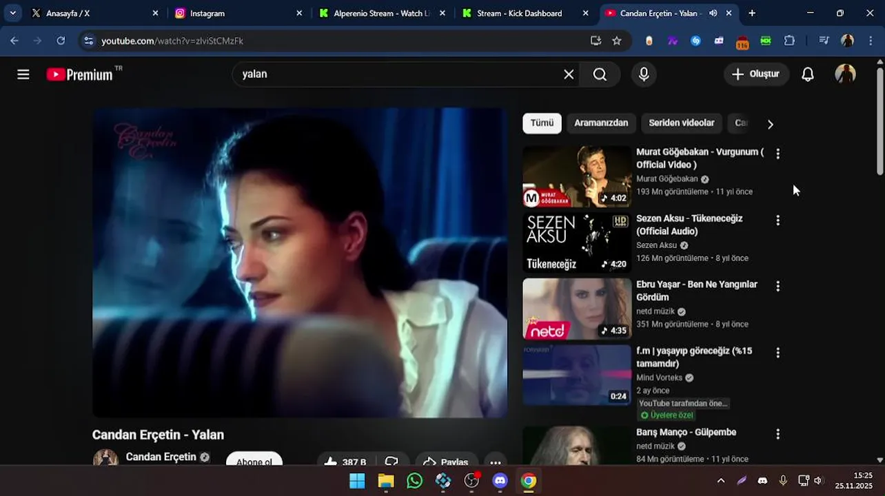Viewport: 885px width, 496px height.
Task: Open a new tab with the plus button
Action: point(752,13)
